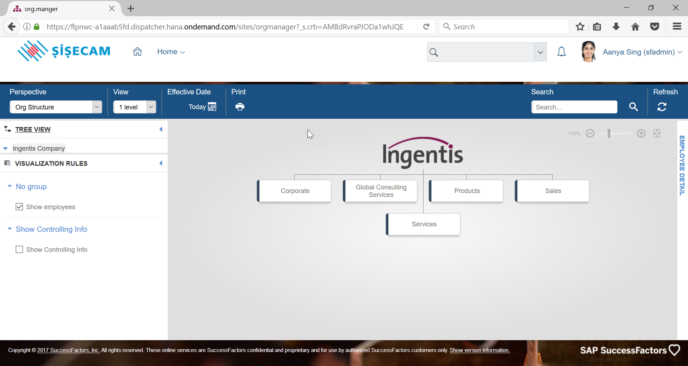
Task: Select the Global Consulting Services org box
Action: pyautogui.click(x=381, y=191)
